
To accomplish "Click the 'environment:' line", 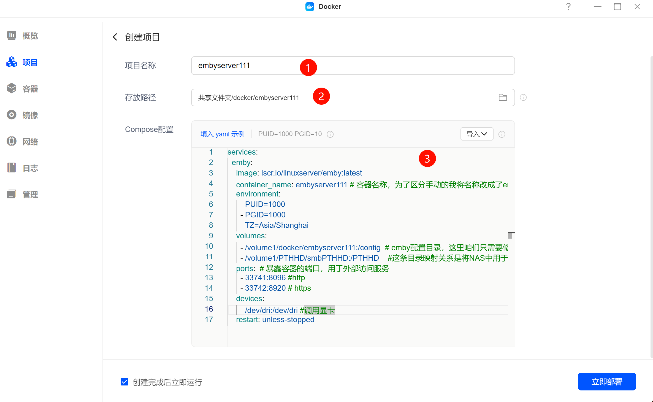I will point(258,194).
